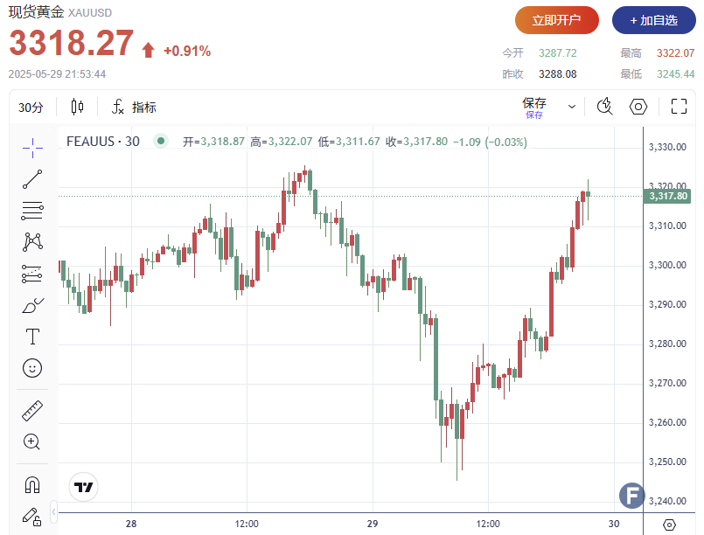Select the brush drawing tool
The width and height of the screenshot is (704, 535).
pos(32,305)
